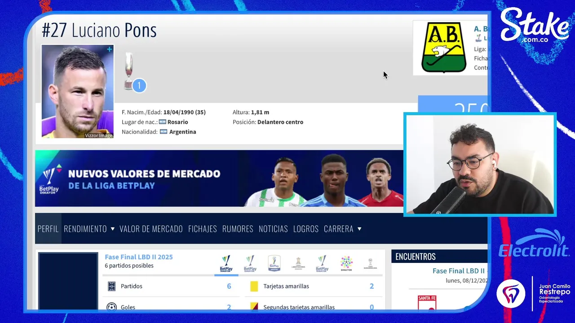Click the plus icon on player photo

(x=109, y=49)
